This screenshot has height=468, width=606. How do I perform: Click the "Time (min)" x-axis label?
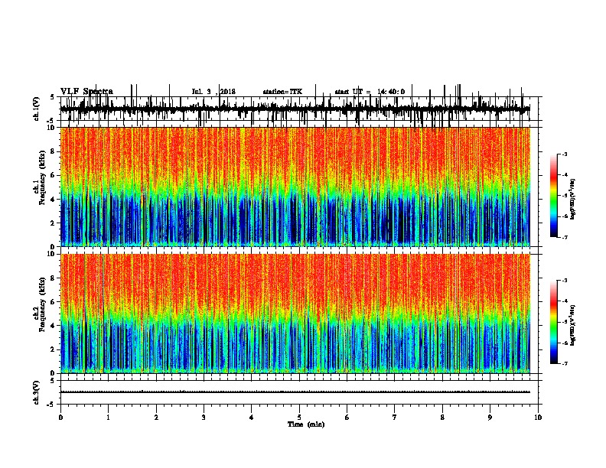point(306,424)
